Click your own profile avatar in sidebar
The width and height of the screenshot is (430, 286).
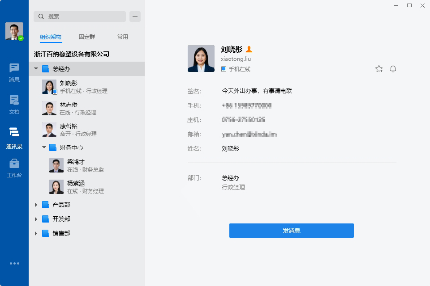14,32
